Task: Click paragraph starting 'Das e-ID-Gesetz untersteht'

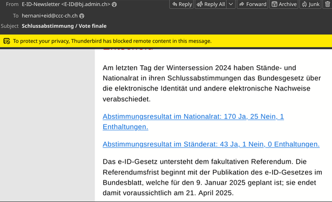Action: tap(212, 177)
